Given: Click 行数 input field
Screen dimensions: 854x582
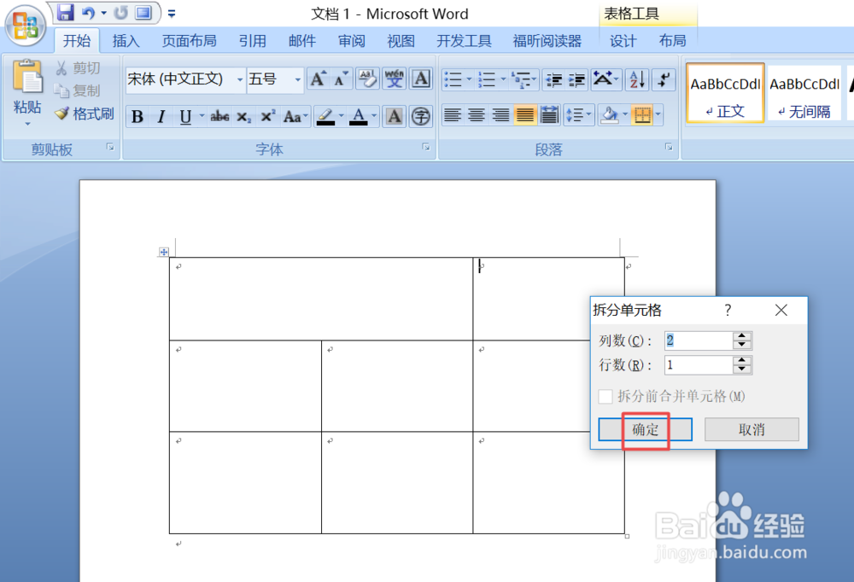Looking at the screenshot, I should pos(699,364).
